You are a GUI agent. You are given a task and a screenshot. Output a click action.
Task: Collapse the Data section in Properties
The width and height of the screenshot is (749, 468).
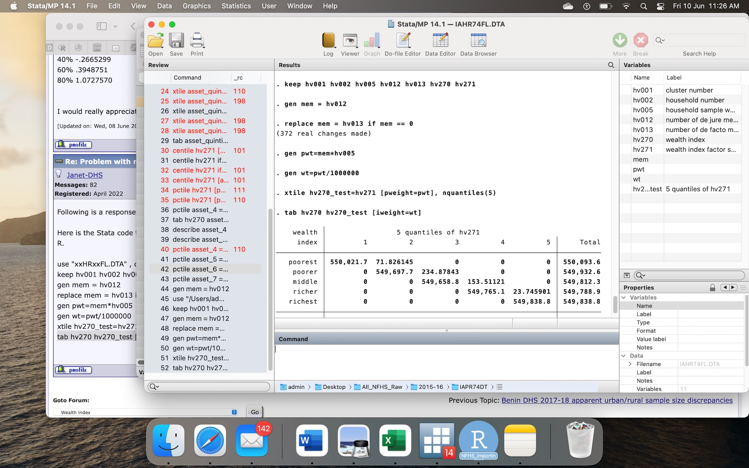[x=624, y=356]
